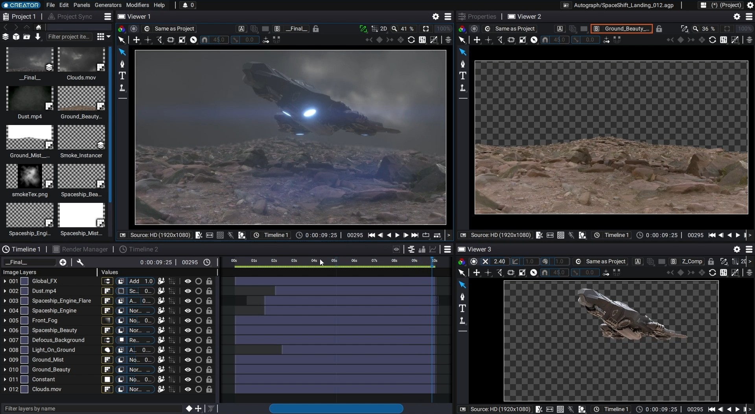Open Same as Project dropdown in Viewer 1
The image size is (755, 414).
pyautogui.click(x=174, y=29)
